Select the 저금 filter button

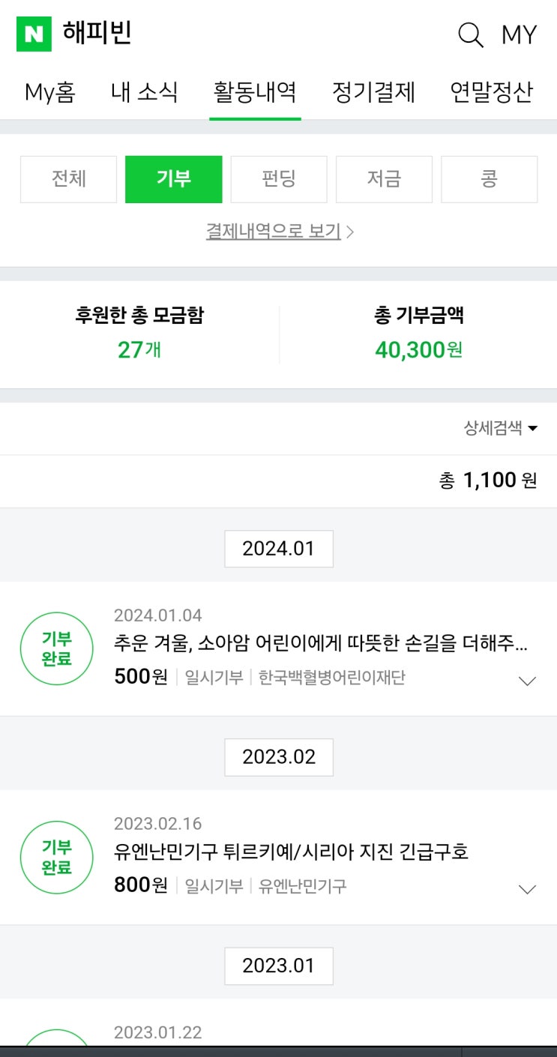pyautogui.click(x=384, y=179)
